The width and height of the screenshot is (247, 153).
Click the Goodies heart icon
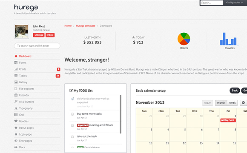pos(16,121)
